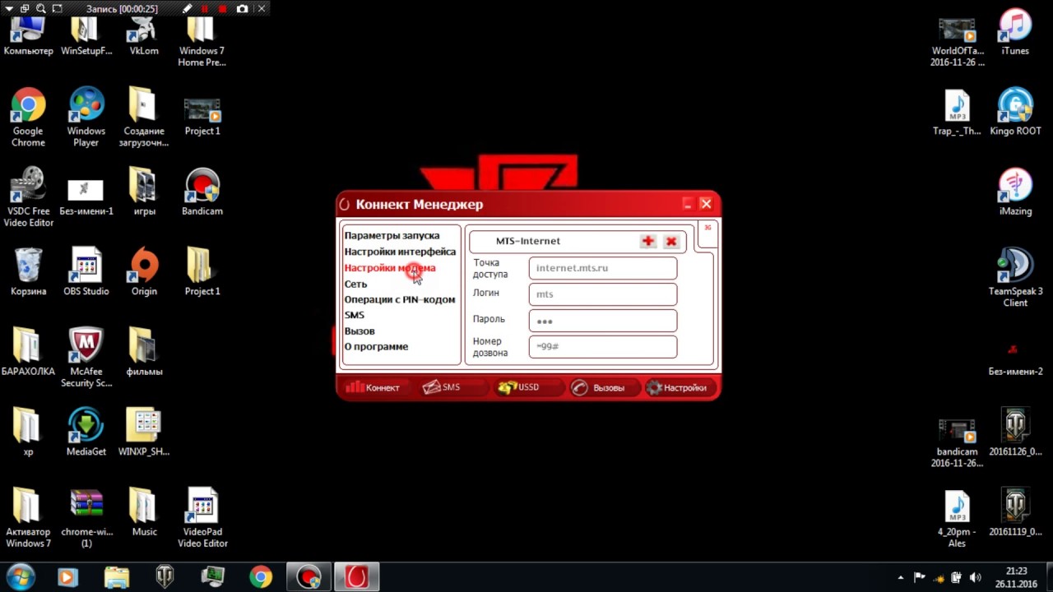Click the 3G indicator tab corner
Viewport: 1053px width, 592px height.
(708, 232)
